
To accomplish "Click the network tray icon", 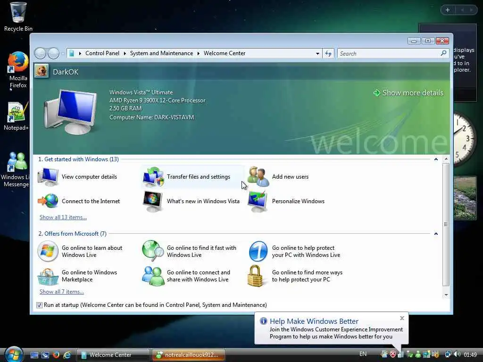I will click(448, 354).
